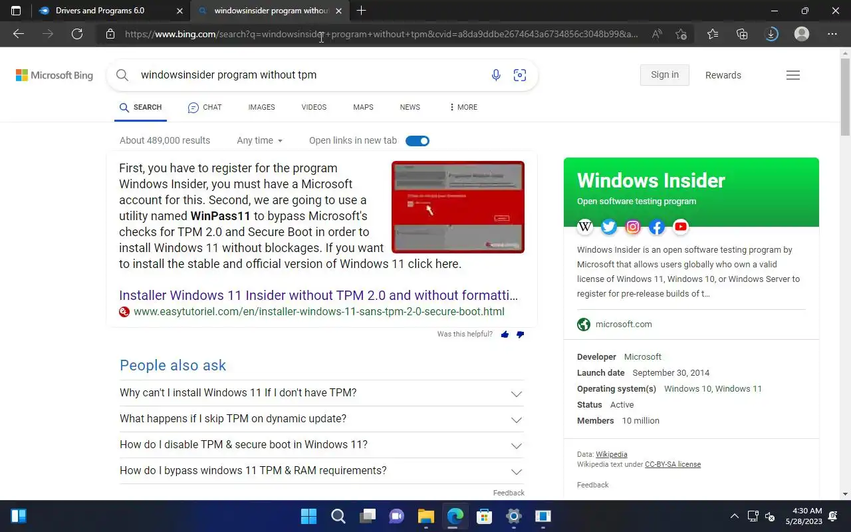
Task: Open a new browser tab
Action: [x=361, y=11]
